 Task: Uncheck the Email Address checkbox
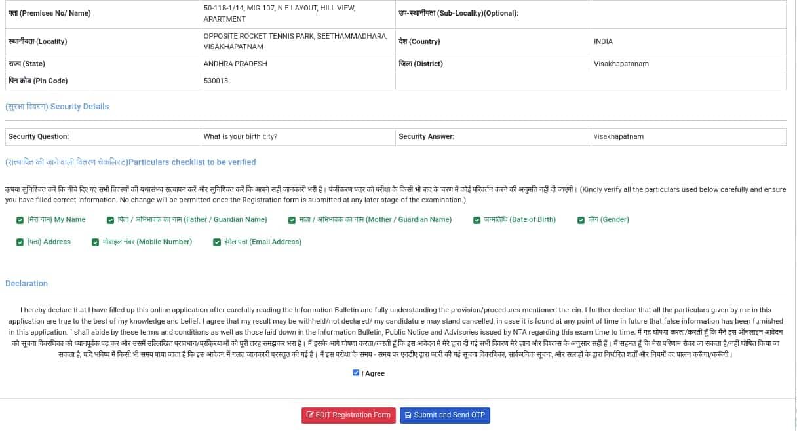click(216, 242)
